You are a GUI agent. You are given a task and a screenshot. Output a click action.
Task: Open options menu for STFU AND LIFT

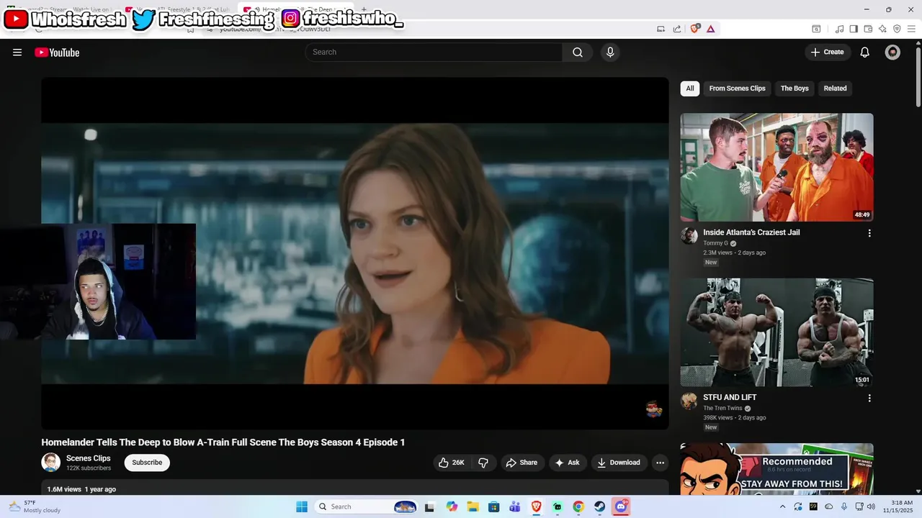tap(869, 398)
